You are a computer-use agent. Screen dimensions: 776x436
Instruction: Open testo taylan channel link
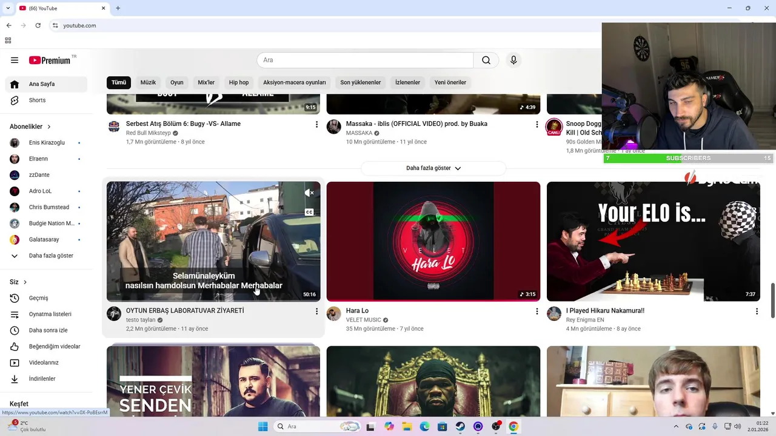pos(141,320)
